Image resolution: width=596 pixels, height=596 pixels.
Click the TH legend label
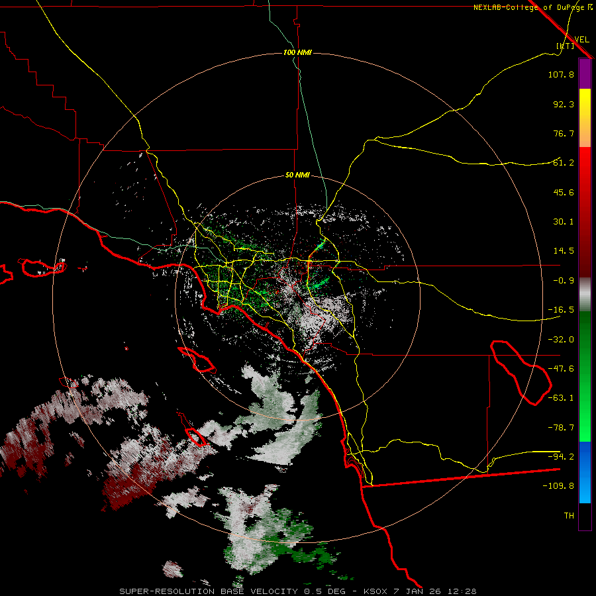(x=569, y=516)
